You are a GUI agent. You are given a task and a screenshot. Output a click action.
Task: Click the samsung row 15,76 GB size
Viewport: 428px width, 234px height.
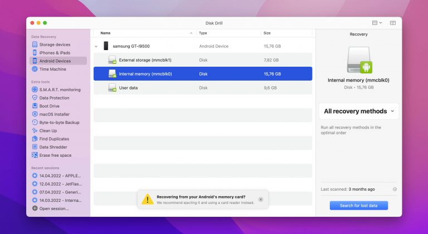coord(272,46)
